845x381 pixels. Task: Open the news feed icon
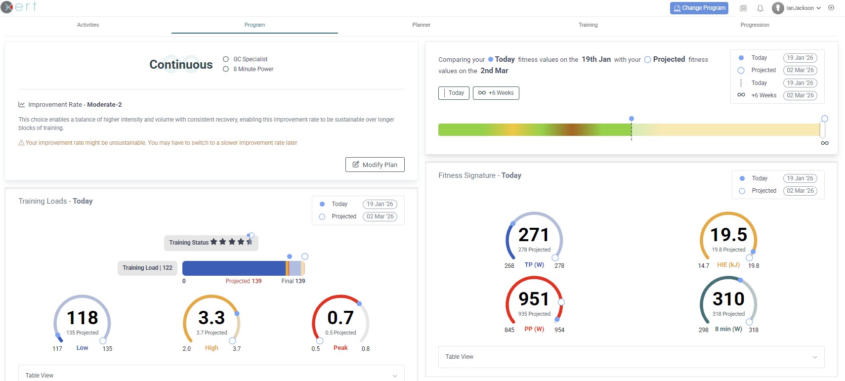pyautogui.click(x=743, y=8)
